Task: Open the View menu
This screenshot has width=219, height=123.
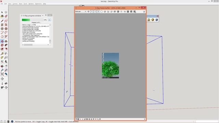Action: (10, 4)
